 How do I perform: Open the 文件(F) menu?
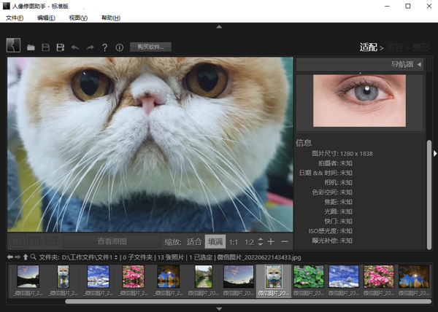pos(15,17)
